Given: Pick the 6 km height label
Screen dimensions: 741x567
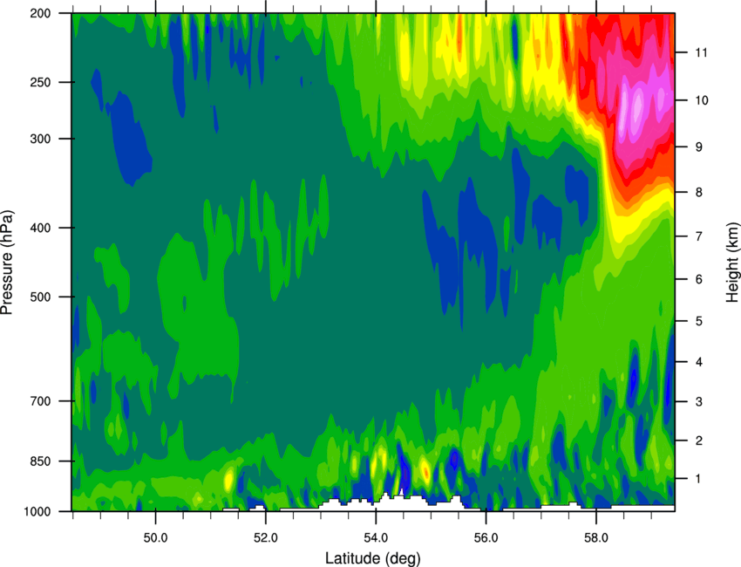Looking at the screenshot, I should point(699,279).
